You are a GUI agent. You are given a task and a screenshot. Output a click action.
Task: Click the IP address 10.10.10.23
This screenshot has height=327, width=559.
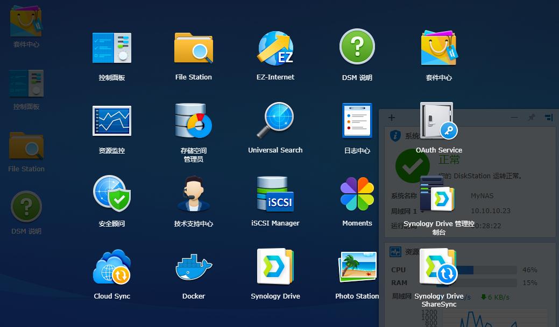coord(491,211)
